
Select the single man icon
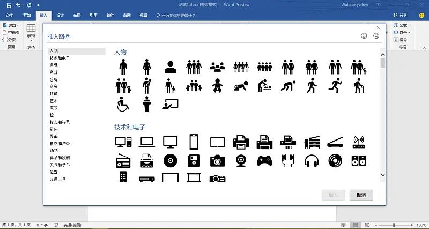(123, 67)
